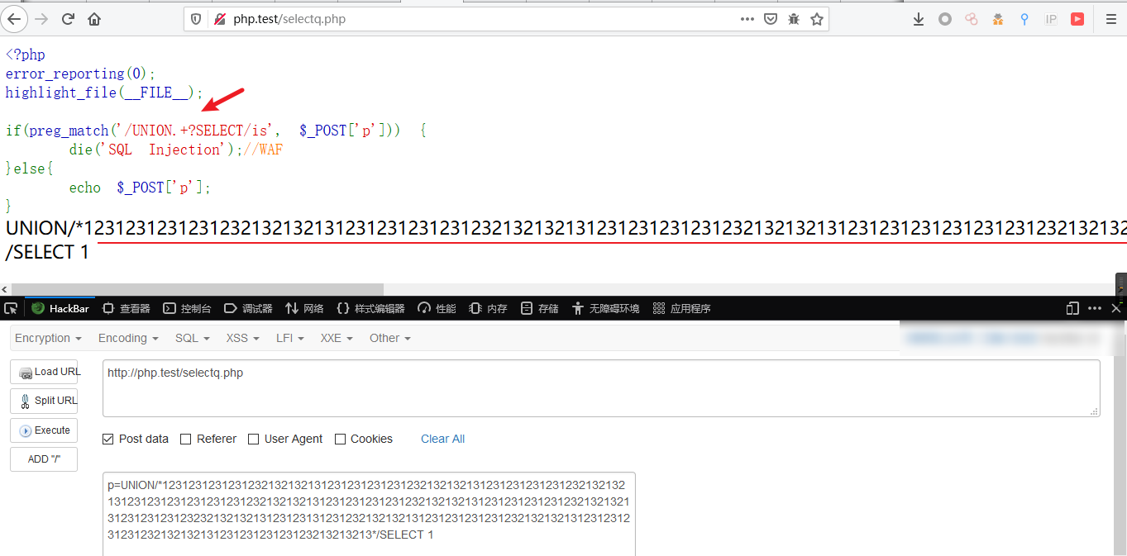Switch to the 样式编辑器 style editor tab
This screenshot has width=1127, height=556.
(370, 308)
